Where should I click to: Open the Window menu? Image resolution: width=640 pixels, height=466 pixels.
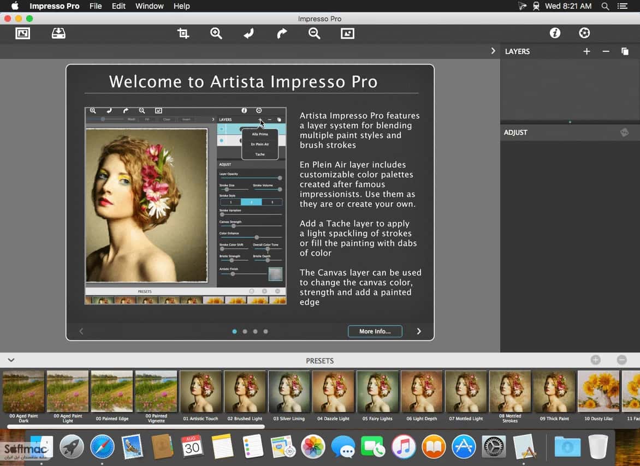click(150, 6)
